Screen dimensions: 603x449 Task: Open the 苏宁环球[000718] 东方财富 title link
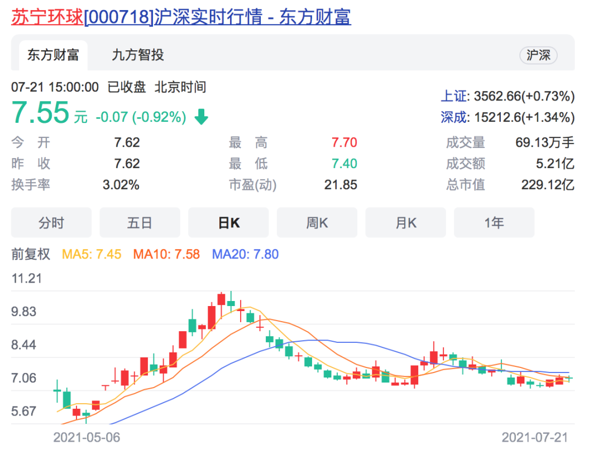pyautogui.click(x=181, y=17)
